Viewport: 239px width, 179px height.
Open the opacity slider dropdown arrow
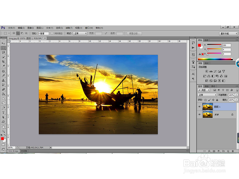point(236,95)
